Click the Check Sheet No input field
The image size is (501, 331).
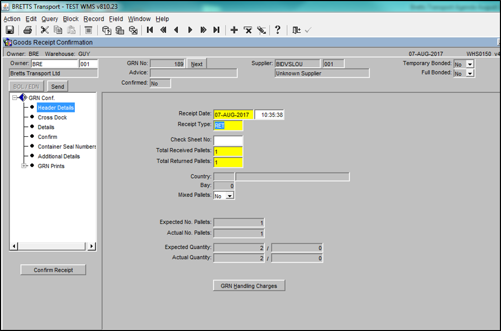click(228, 141)
